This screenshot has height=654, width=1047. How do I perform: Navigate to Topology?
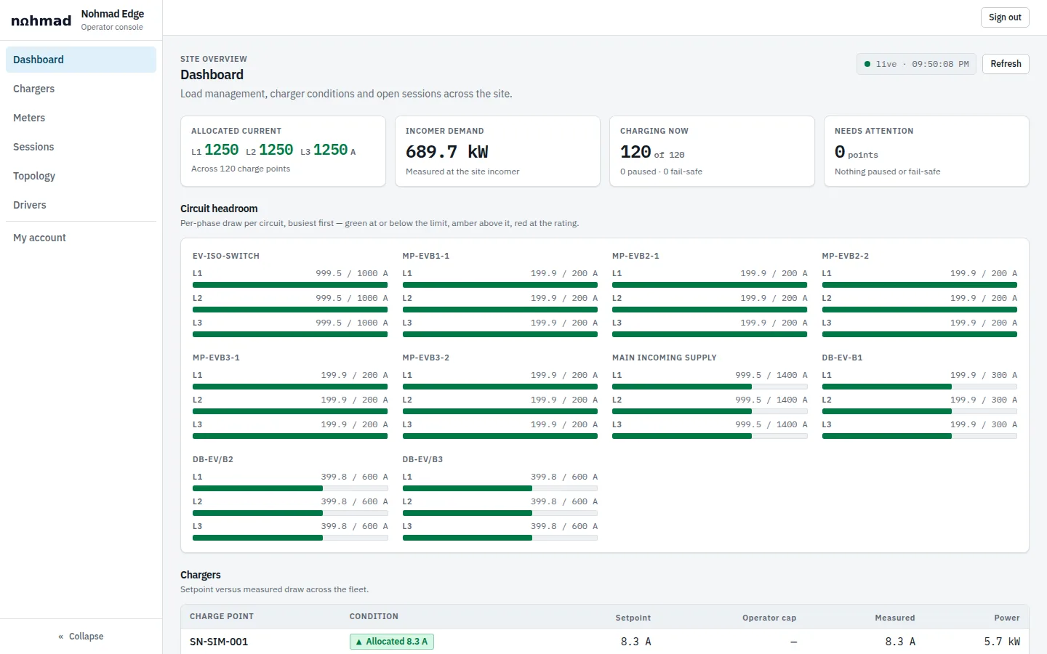point(81,176)
